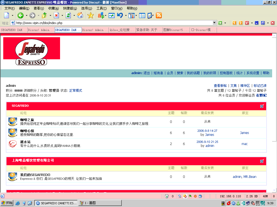Click the 灌水站 smiley forum icon
Screen dimensions: 277x207
point(12,144)
